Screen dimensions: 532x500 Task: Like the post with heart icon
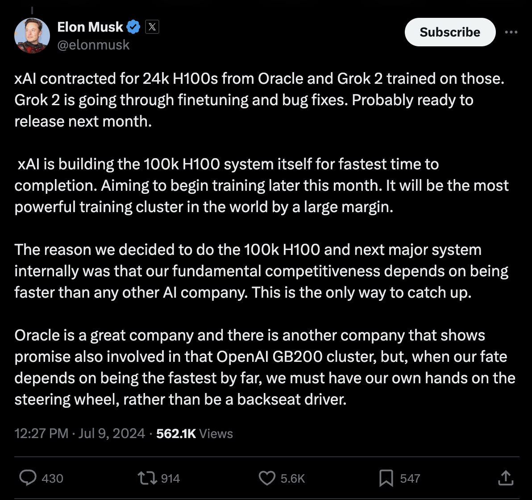pyautogui.click(x=267, y=478)
